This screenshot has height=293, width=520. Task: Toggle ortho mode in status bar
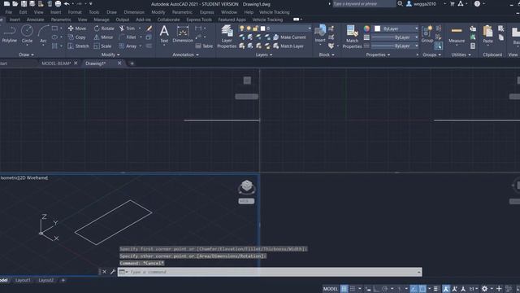(376, 289)
